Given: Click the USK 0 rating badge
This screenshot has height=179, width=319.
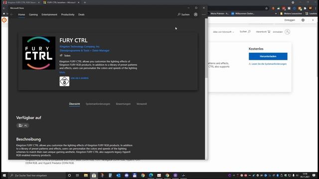Looking at the screenshot, I should (x=64, y=82).
